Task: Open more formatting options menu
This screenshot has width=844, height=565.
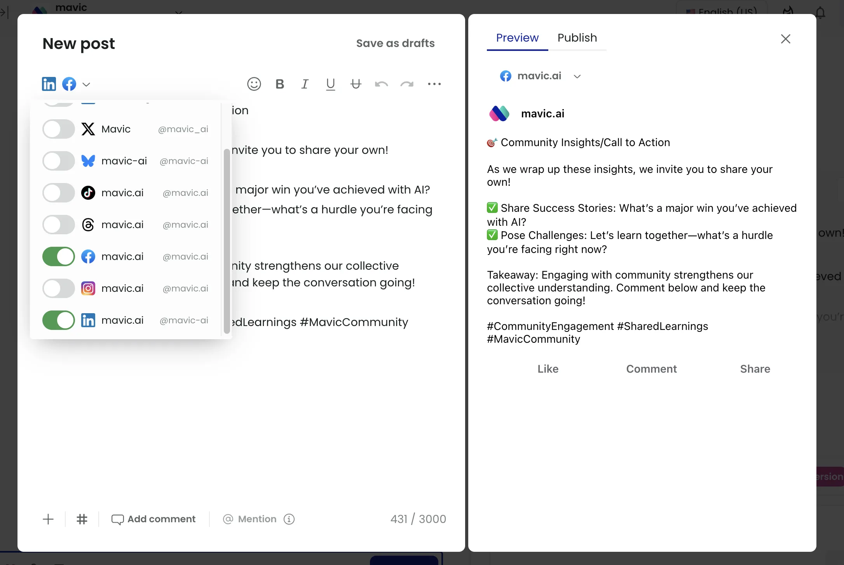Action: click(434, 84)
